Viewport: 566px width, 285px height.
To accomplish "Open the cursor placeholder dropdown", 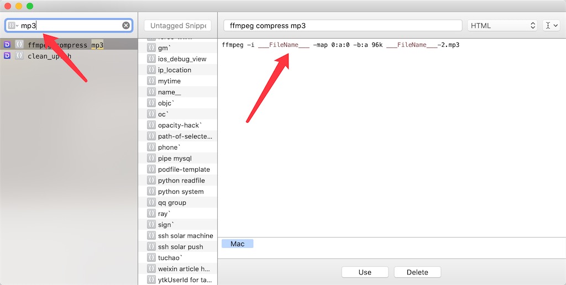I will coord(551,25).
